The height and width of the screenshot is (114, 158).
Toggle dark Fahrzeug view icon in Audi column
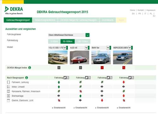[87, 78]
